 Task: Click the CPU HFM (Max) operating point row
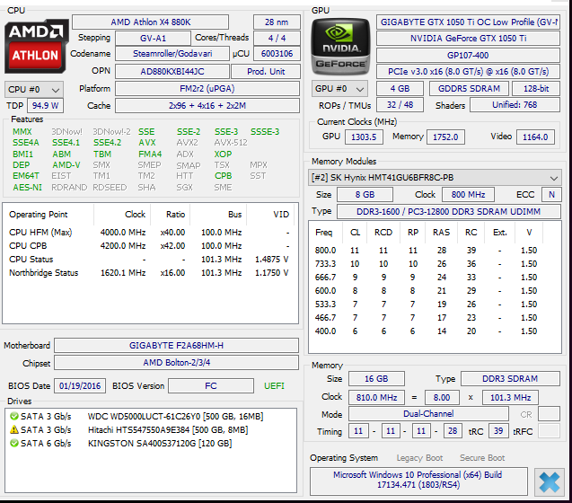[149, 233]
